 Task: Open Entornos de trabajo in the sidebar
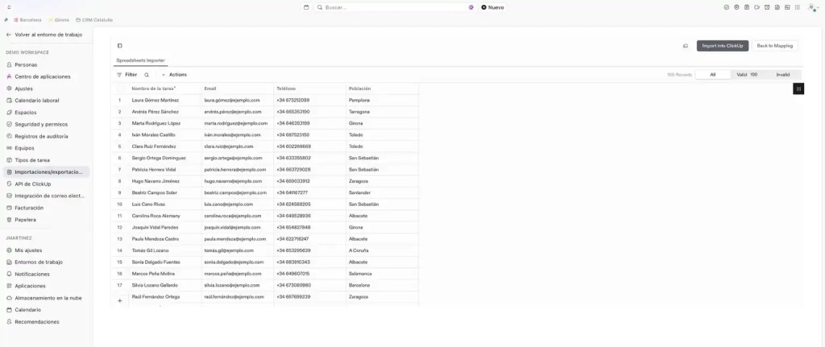click(45, 262)
